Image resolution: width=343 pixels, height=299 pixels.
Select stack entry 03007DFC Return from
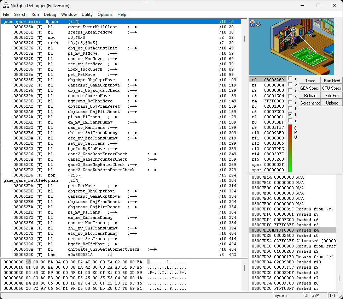tap(293, 209)
